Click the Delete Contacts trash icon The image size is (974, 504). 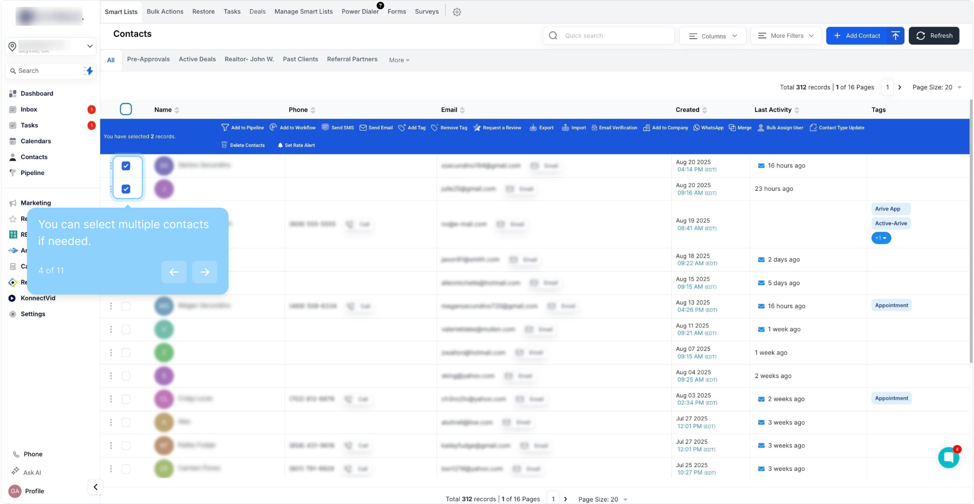coord(224,145)
